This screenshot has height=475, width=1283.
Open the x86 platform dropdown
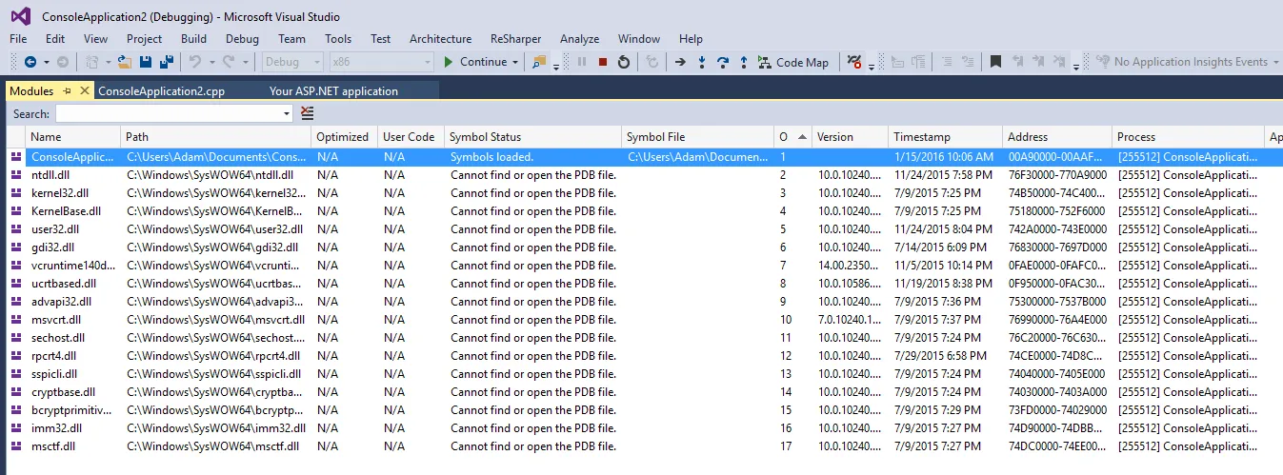pyautogui.click(x=381, y=62)
